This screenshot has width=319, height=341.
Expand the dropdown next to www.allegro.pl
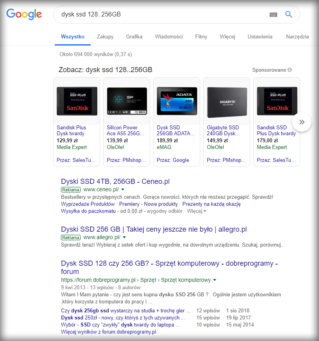[x=124, y=238]
